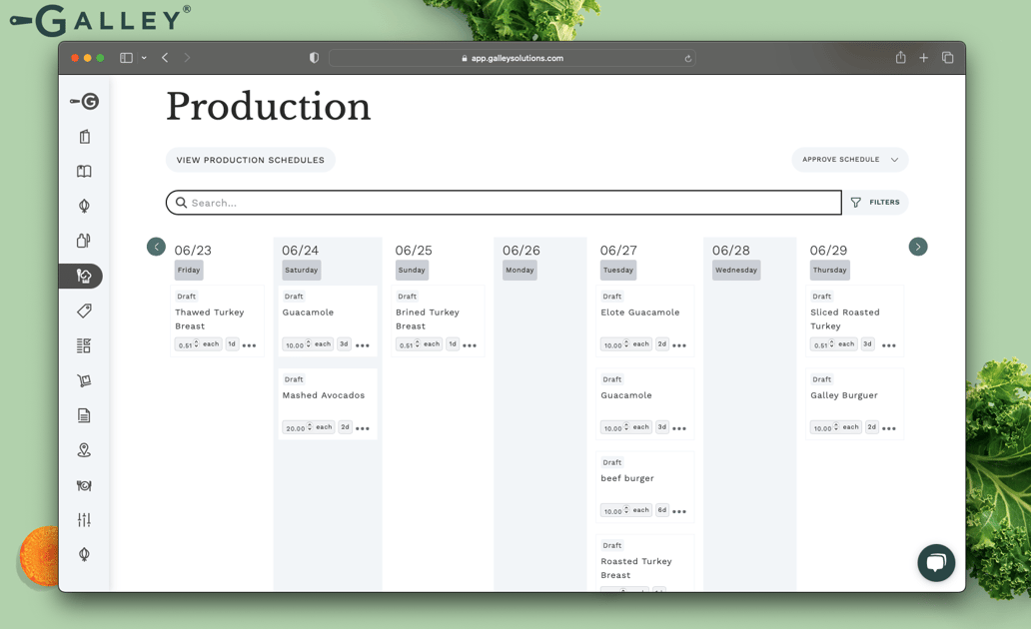Click the Galley logo at the sidebar top
1031x629 pixels.
tap(84, 101)
